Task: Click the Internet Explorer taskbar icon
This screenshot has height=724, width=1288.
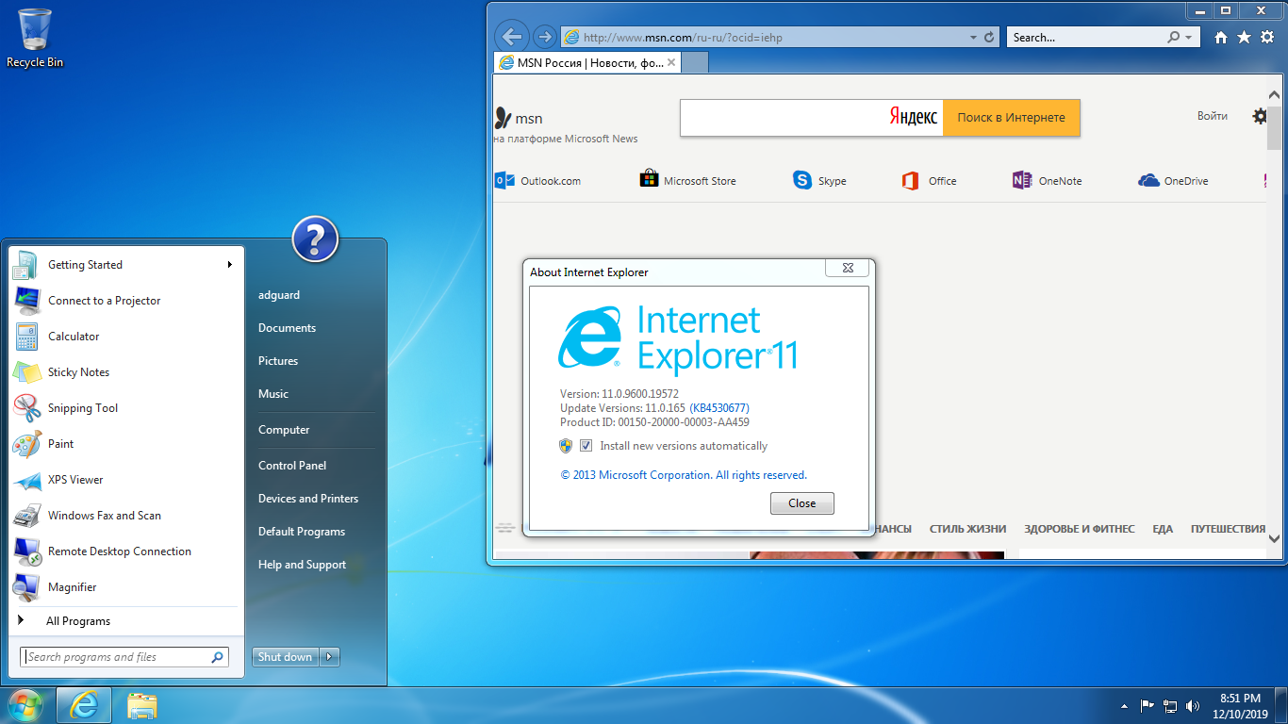Action: [84, 705]
